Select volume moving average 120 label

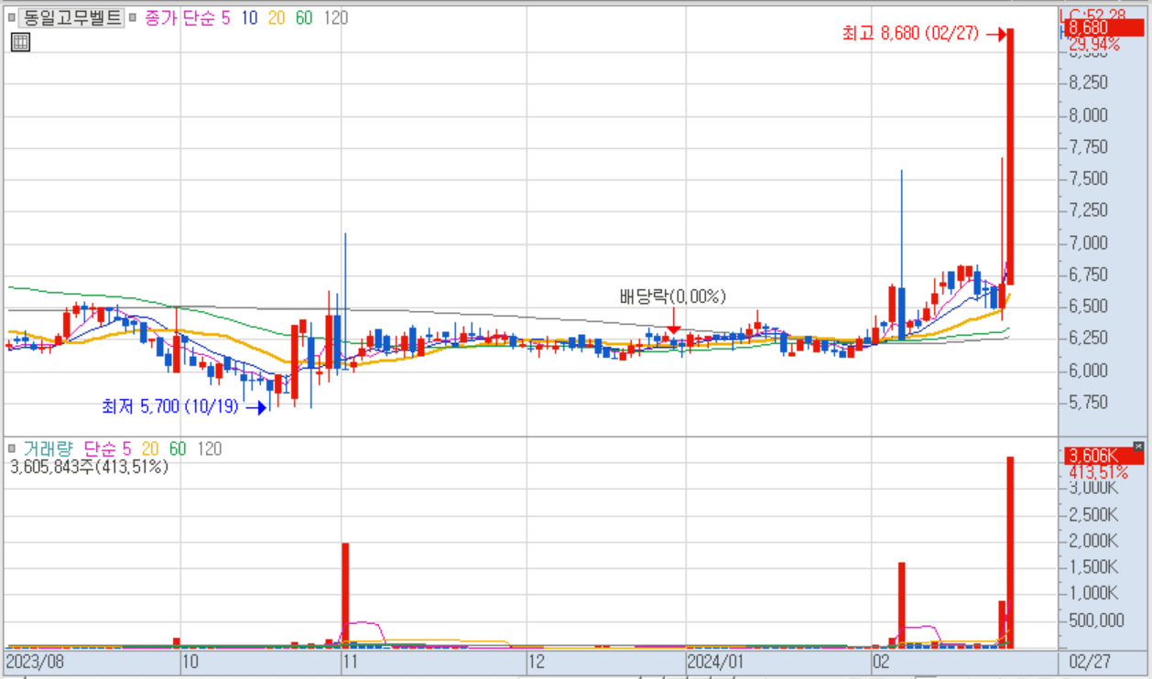[210, 449]
